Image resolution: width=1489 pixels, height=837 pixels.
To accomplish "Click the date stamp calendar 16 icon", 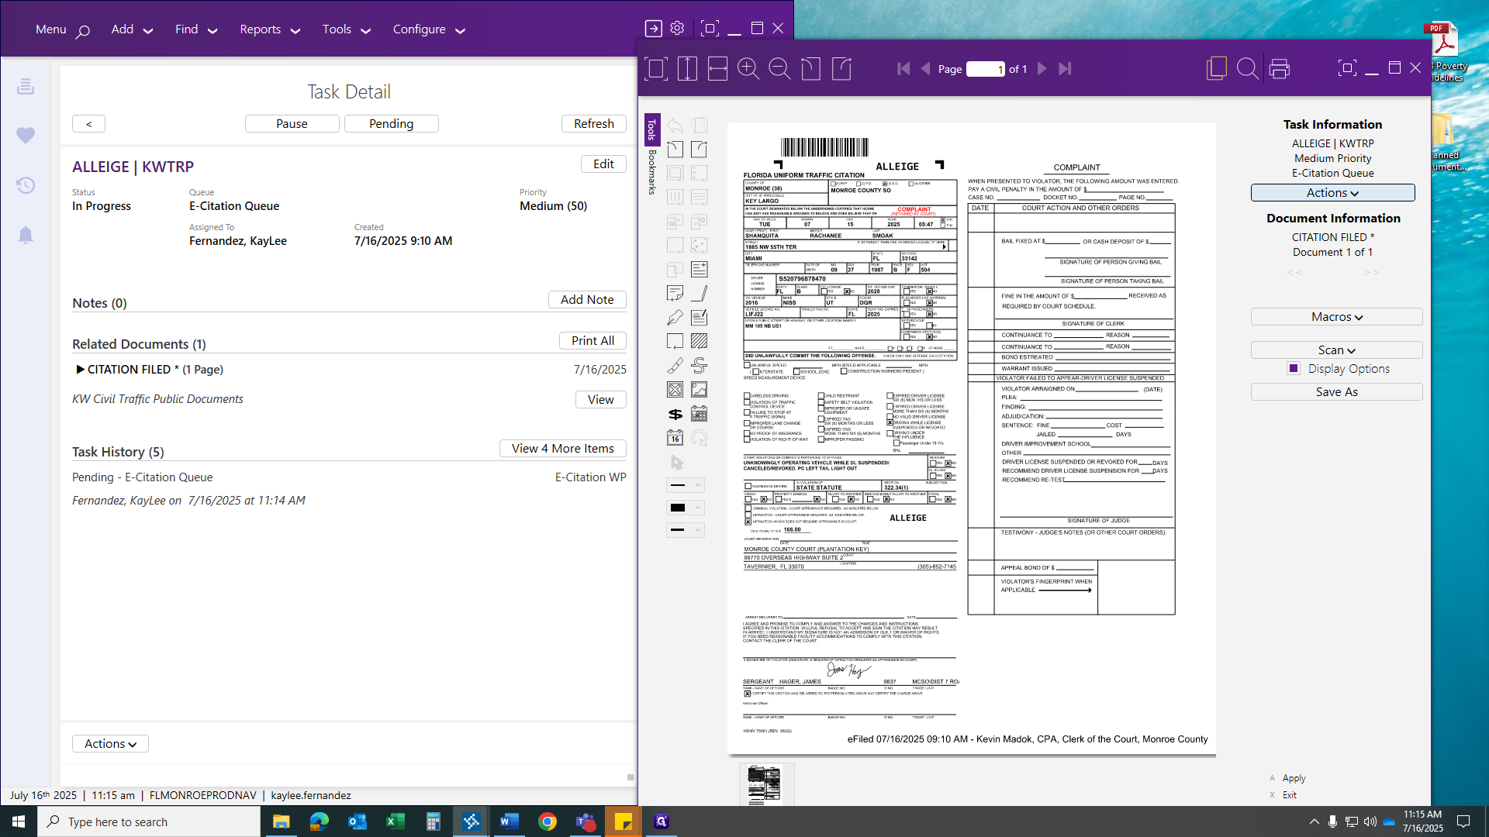I will coord(675,438).
